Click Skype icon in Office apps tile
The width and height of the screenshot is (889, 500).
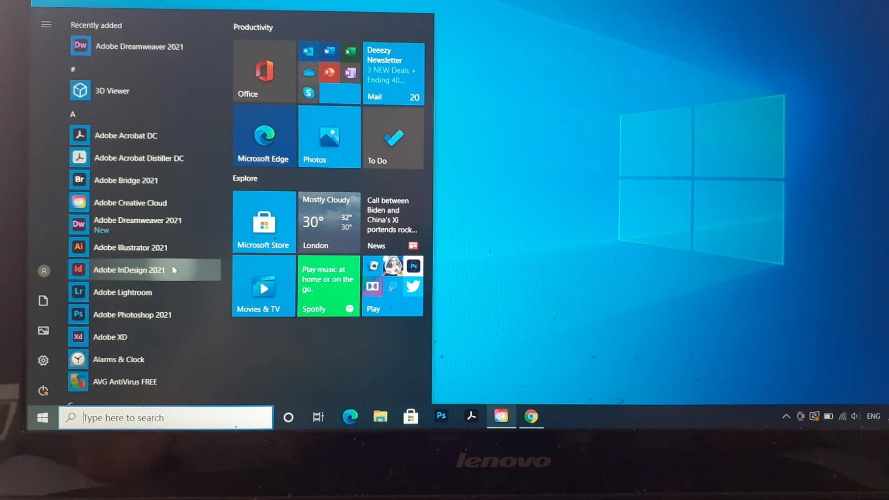tap(309, 93)
